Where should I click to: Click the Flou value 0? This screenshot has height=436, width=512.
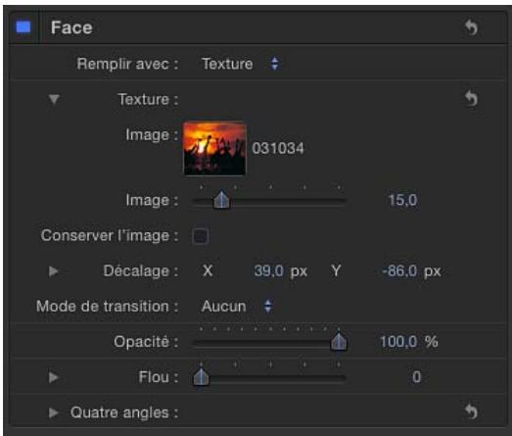(416, 377)
